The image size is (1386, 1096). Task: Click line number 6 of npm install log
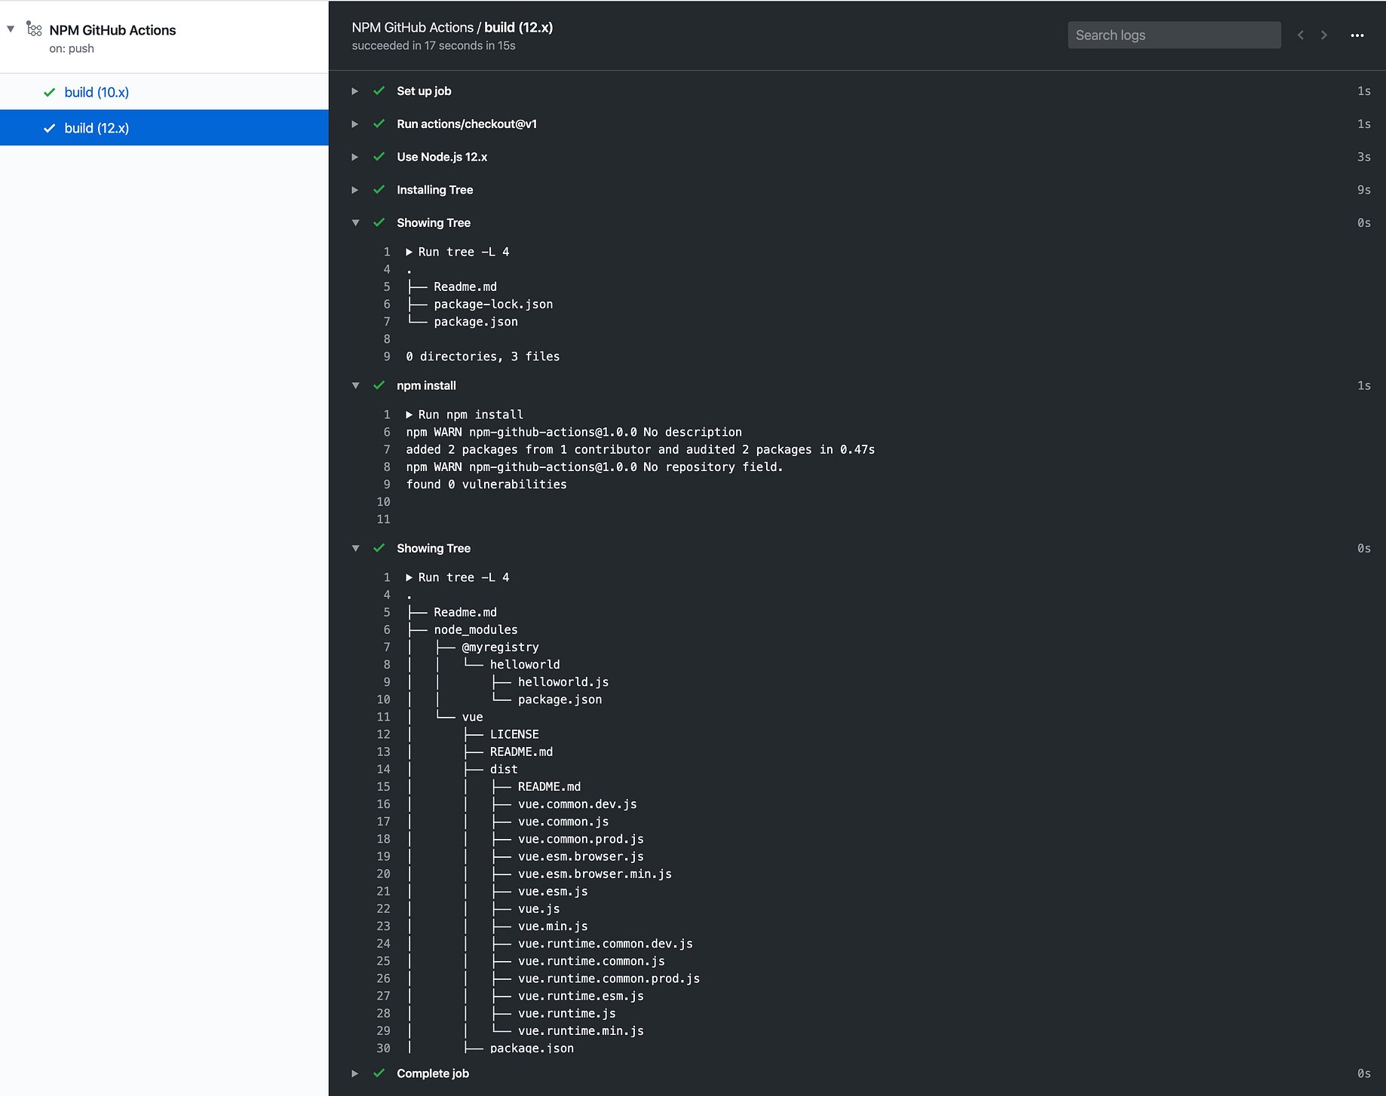(x=387, y=432)
